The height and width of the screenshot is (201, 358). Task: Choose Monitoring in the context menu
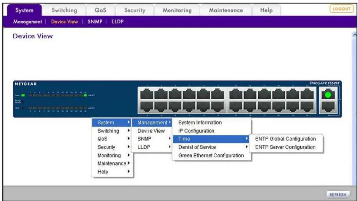(112, 155)
